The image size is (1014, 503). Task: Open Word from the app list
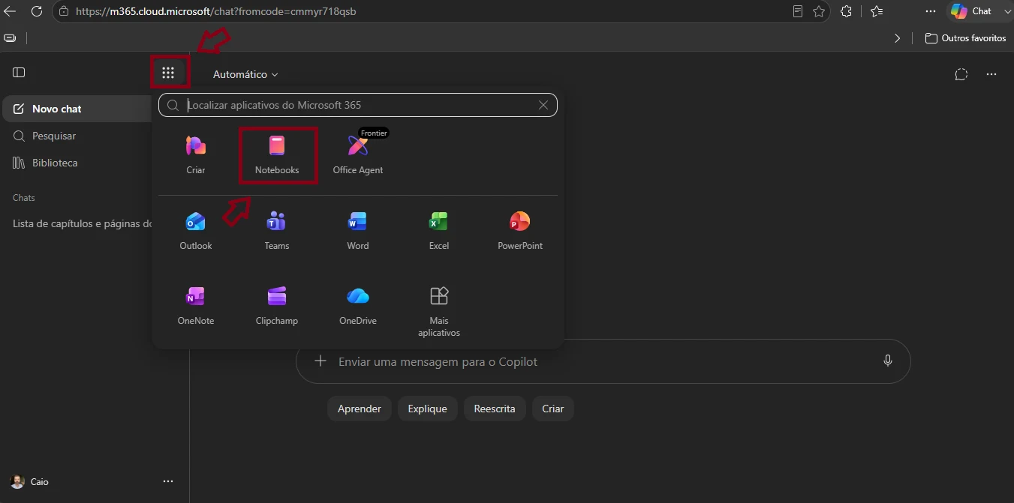[x=358, y=231]
